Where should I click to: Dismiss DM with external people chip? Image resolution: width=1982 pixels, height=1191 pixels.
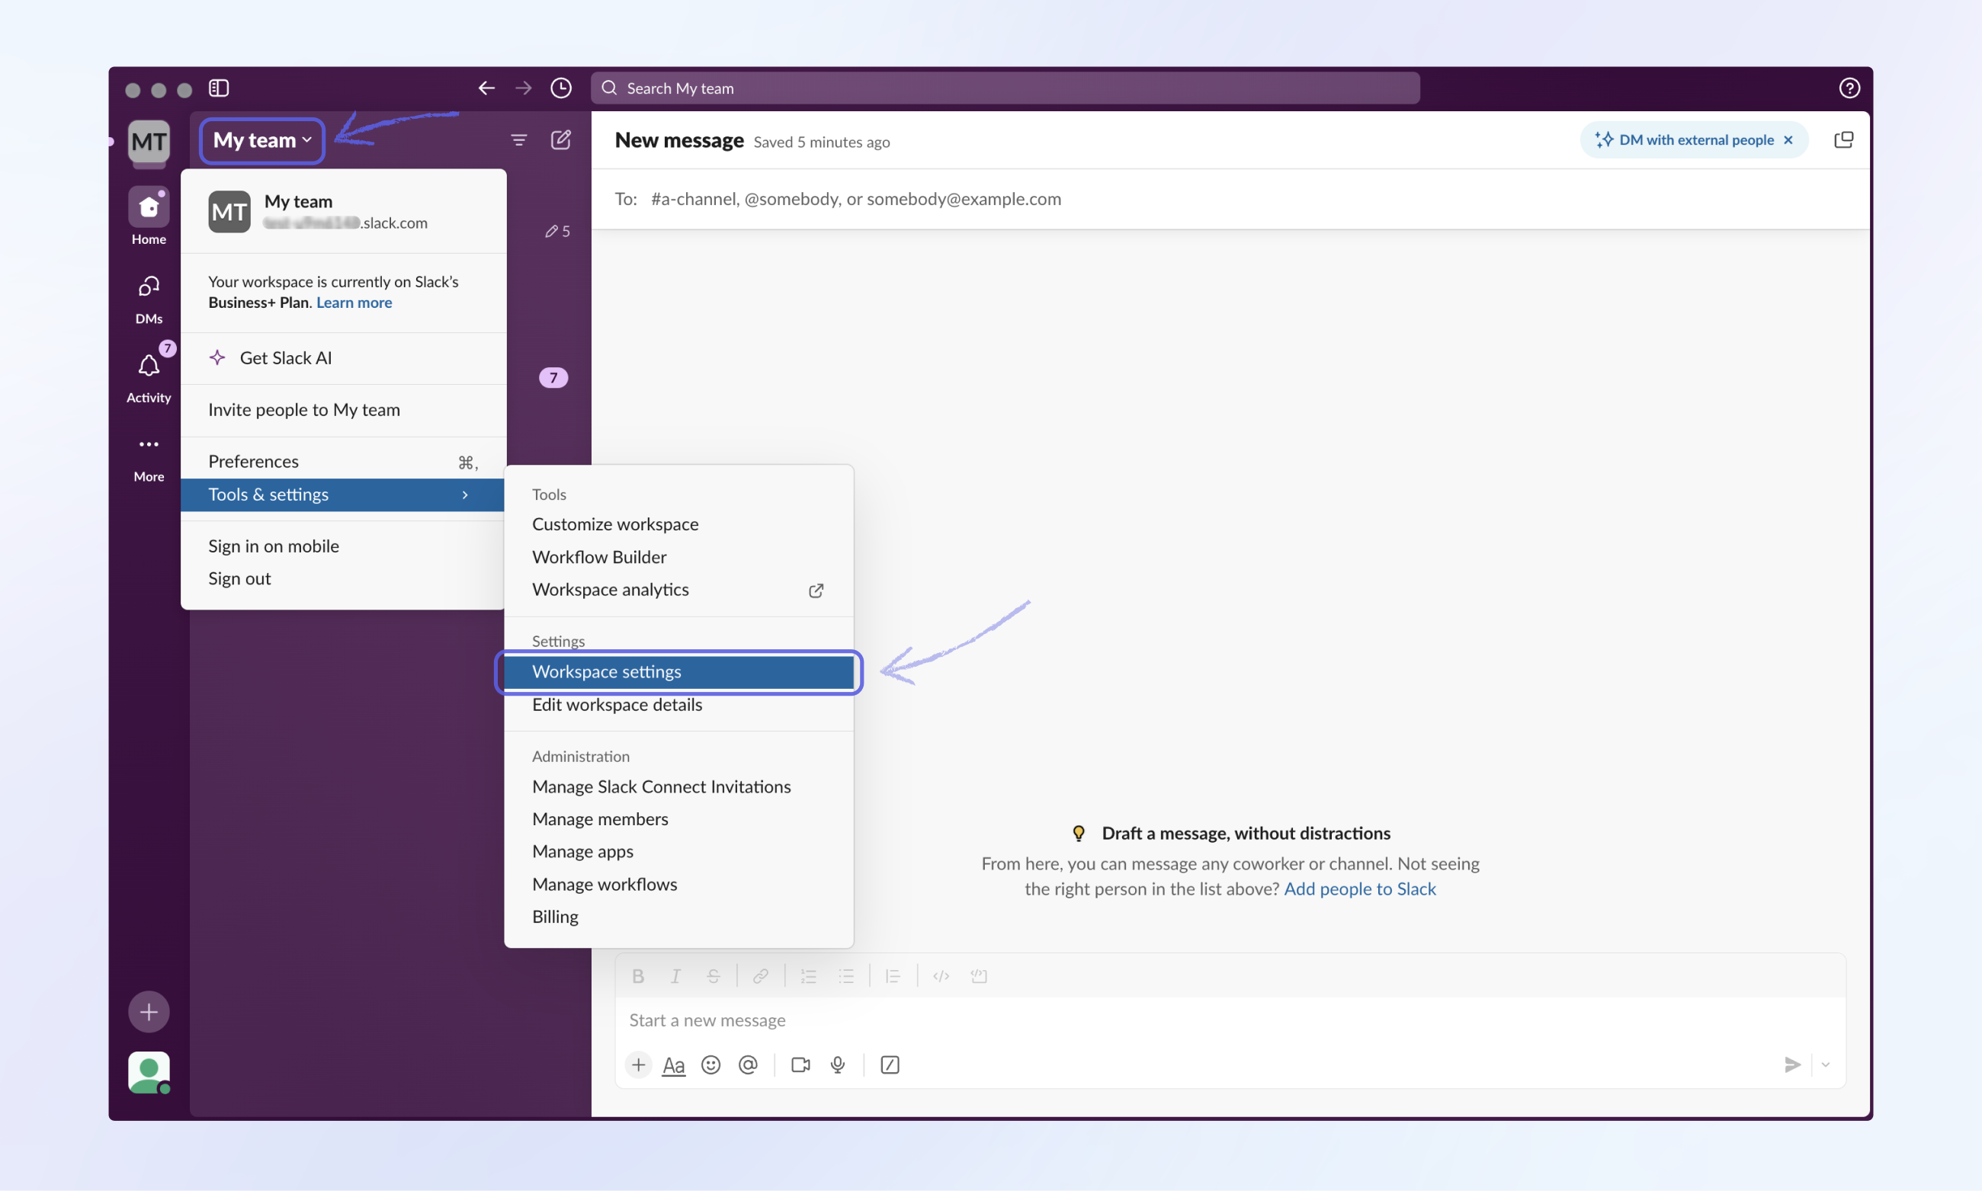point(1788,140)
